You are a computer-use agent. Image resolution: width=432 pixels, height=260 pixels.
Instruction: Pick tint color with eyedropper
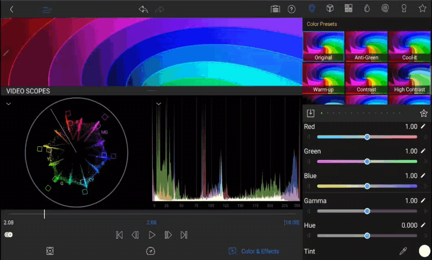coord(404,251)
